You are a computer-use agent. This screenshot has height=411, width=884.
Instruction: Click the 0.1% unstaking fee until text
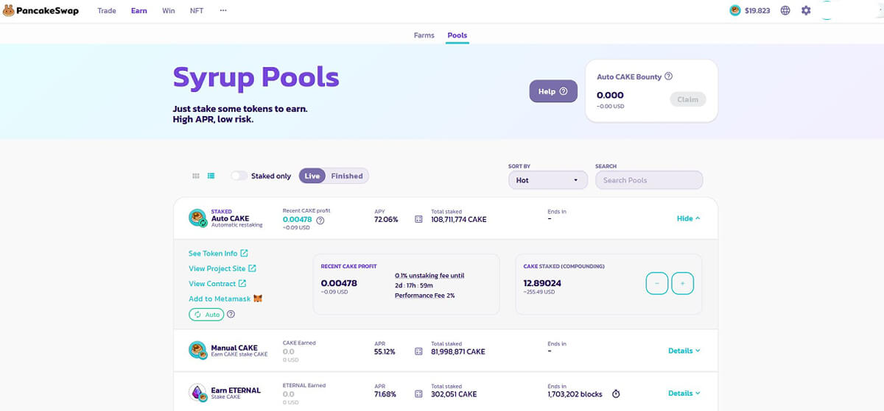click(429, 276)
